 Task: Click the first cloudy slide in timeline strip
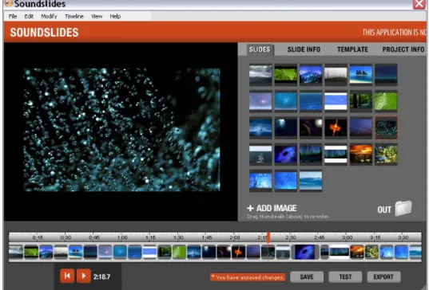[16, 252]
